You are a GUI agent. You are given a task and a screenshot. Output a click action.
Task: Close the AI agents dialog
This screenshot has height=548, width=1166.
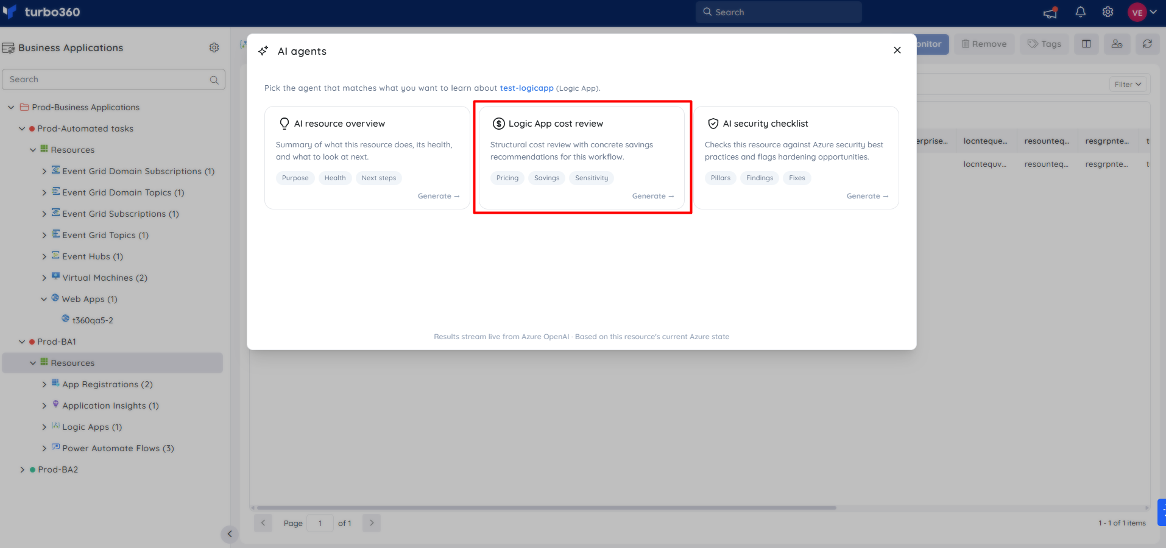[897, 51]
